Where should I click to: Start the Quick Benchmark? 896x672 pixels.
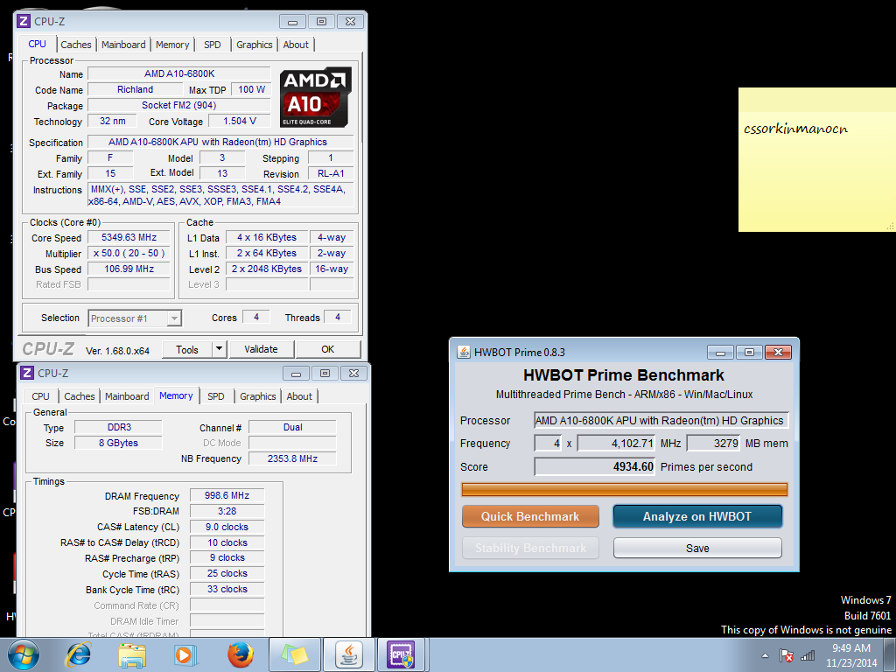click(x=530, y=516)
